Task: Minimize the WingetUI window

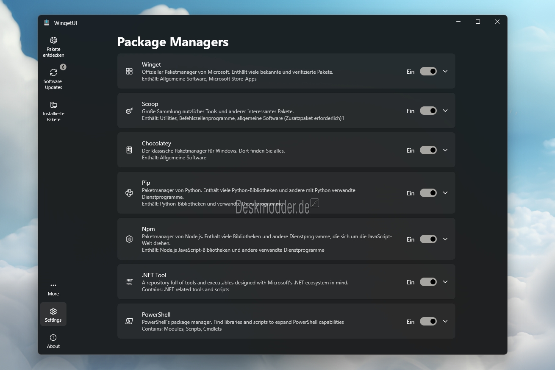Action: coord(458,22)
